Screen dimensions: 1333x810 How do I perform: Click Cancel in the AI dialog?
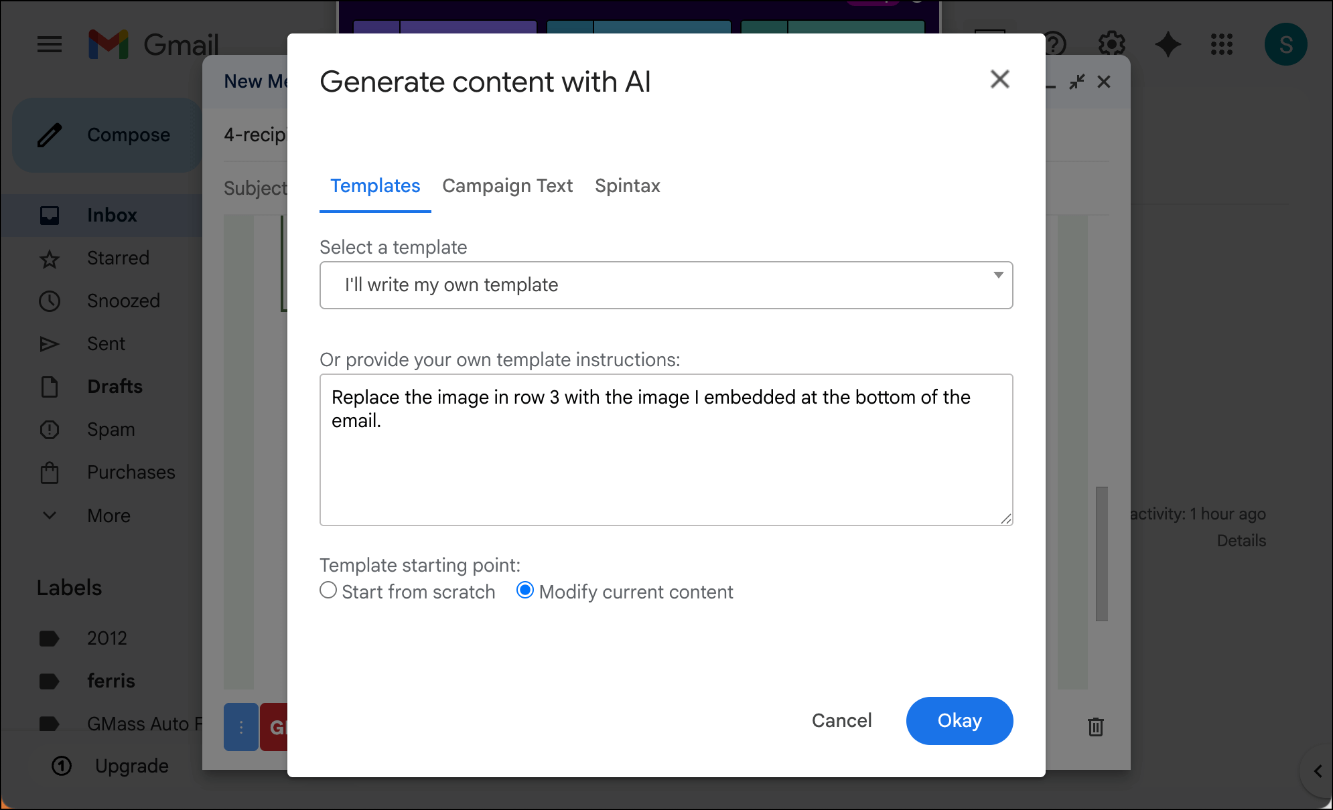[841, 720]
